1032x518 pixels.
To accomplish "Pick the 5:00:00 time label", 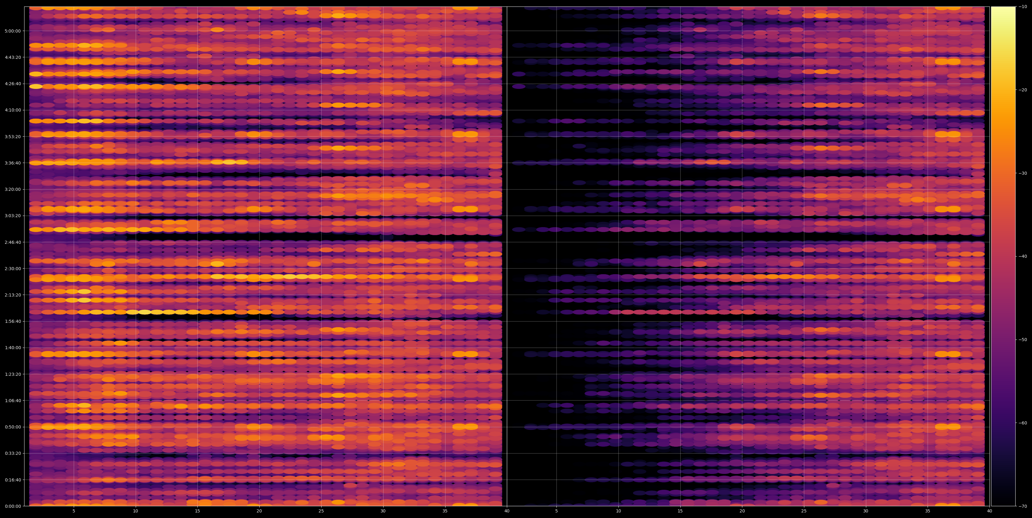I will click(x=12, y=30).
